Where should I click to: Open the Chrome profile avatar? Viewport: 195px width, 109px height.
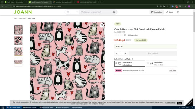[189, 6]
